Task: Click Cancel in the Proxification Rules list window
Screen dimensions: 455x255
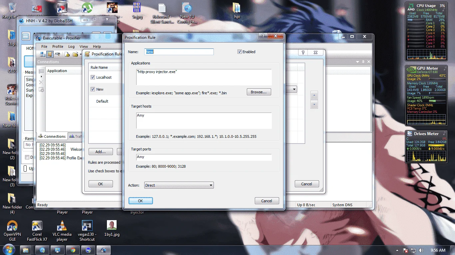Action: [307, 184]
